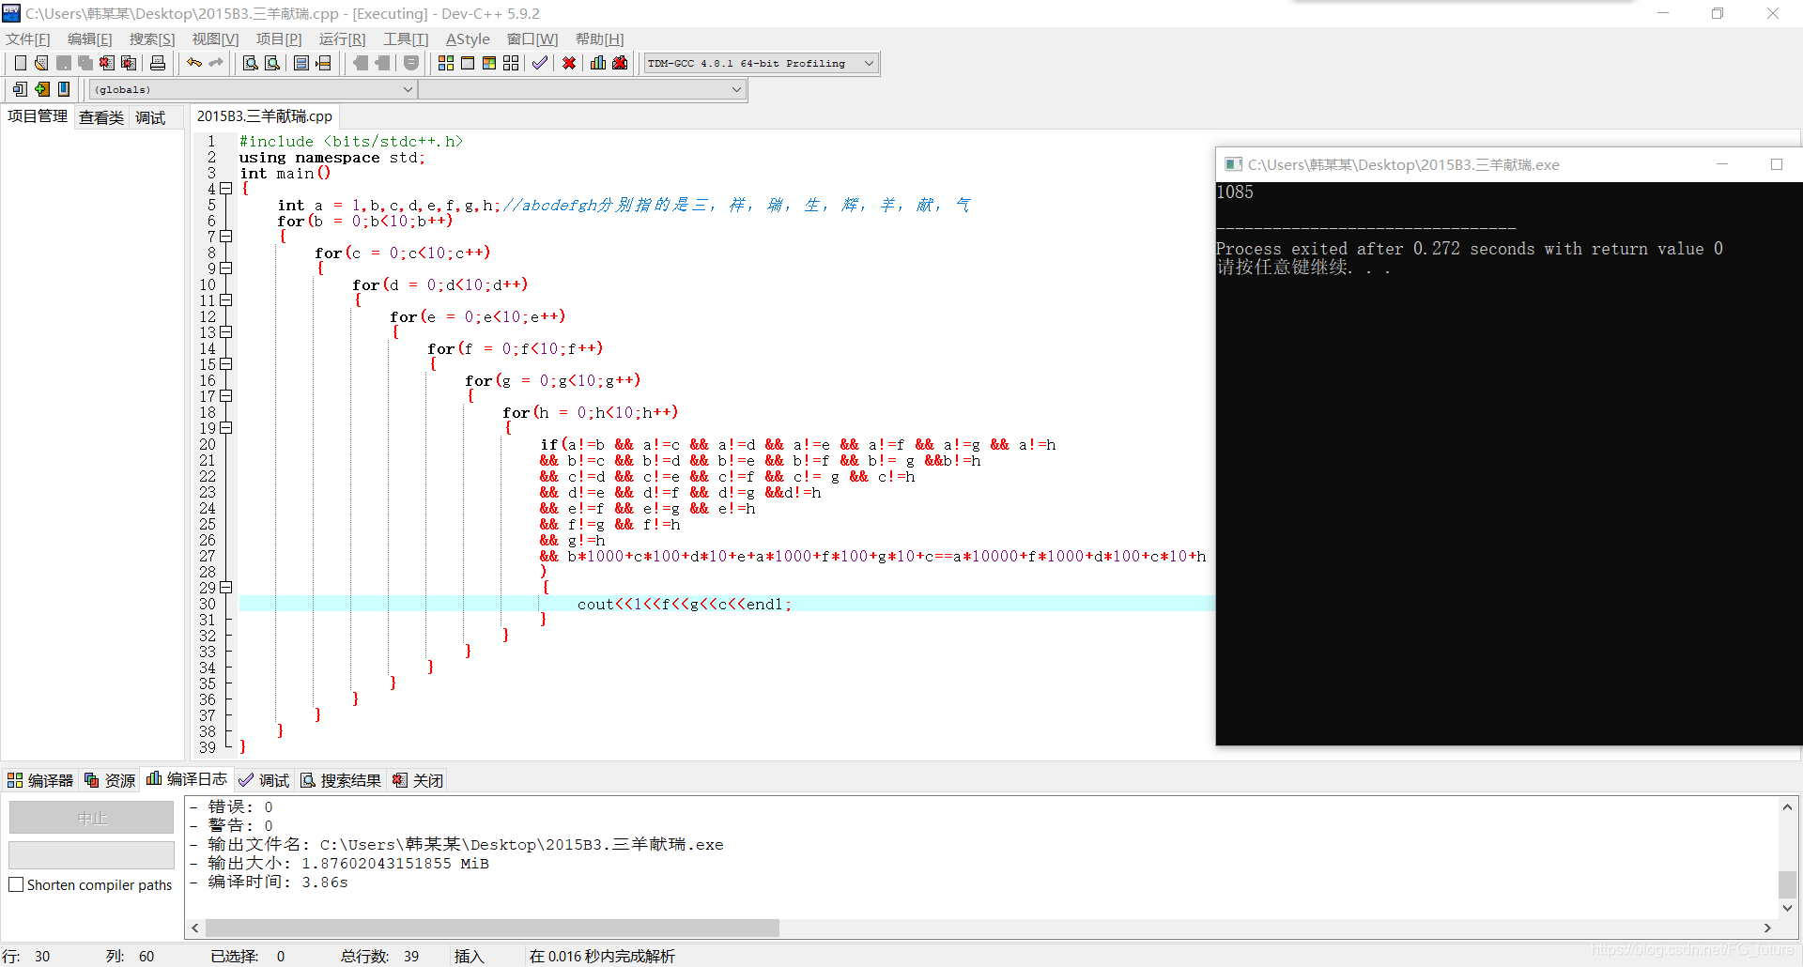Collapse the code fold at line 19
Screen dimensions: 1803x967
point(226,428)
